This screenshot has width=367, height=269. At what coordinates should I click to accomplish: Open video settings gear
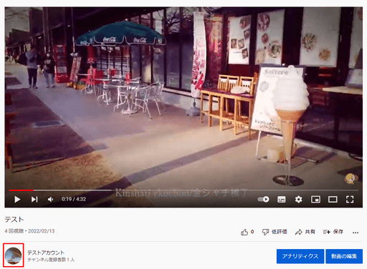point(298,200)
